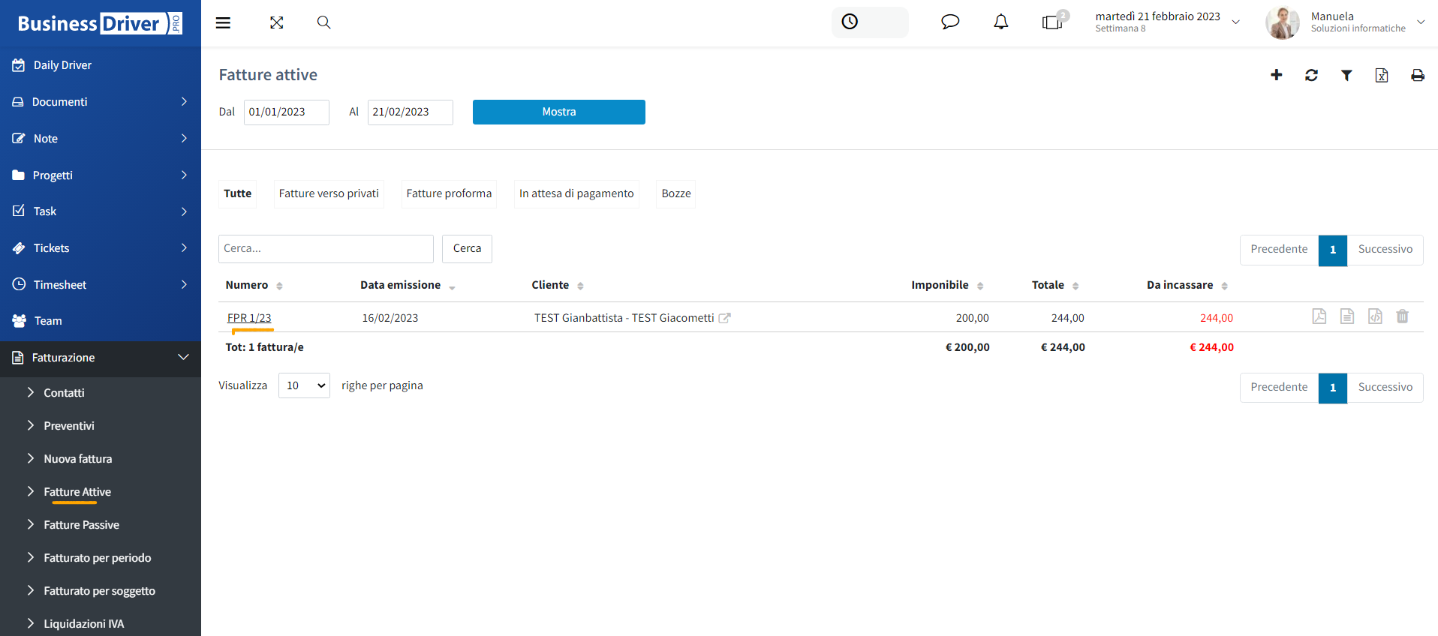Select the Tutte tab
Image resolution: width=1438 pixels, height=636 pixels.
[238, 193]
